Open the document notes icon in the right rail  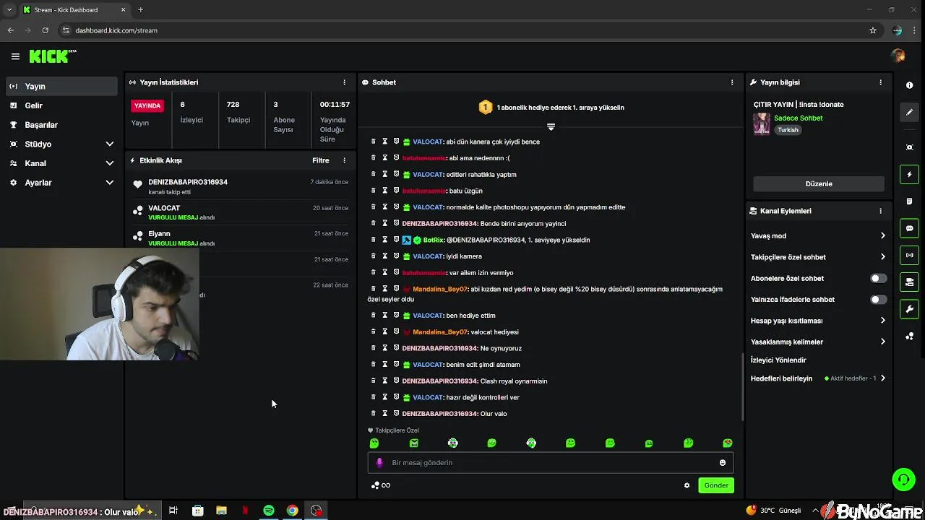909,201
